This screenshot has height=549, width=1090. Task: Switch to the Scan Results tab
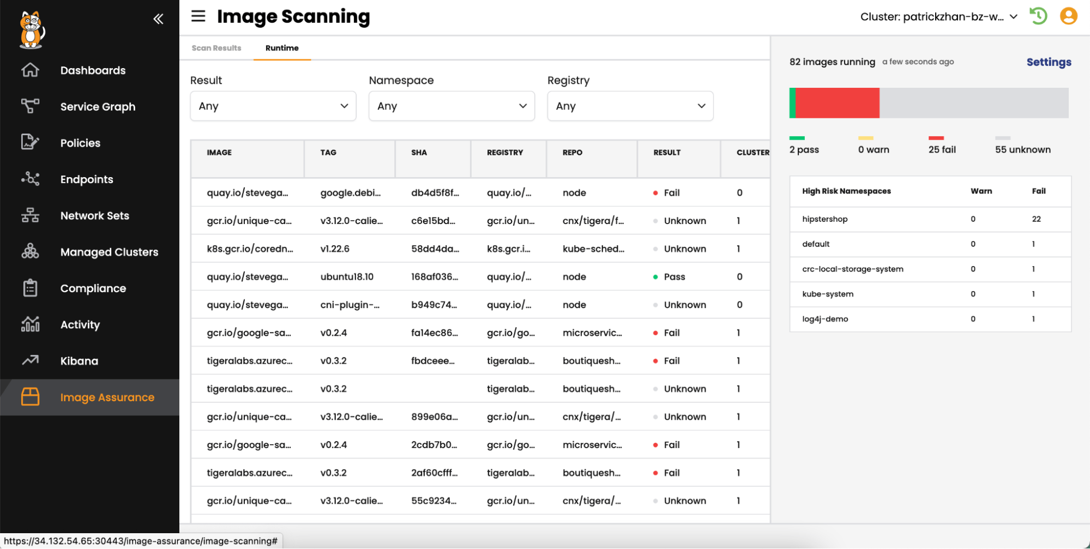click(216, 48)
